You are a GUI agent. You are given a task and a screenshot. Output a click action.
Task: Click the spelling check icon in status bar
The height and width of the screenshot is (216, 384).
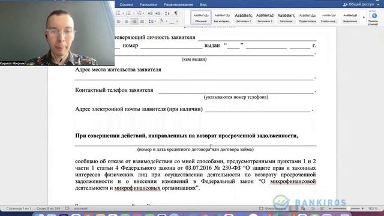tap(67, 208)
